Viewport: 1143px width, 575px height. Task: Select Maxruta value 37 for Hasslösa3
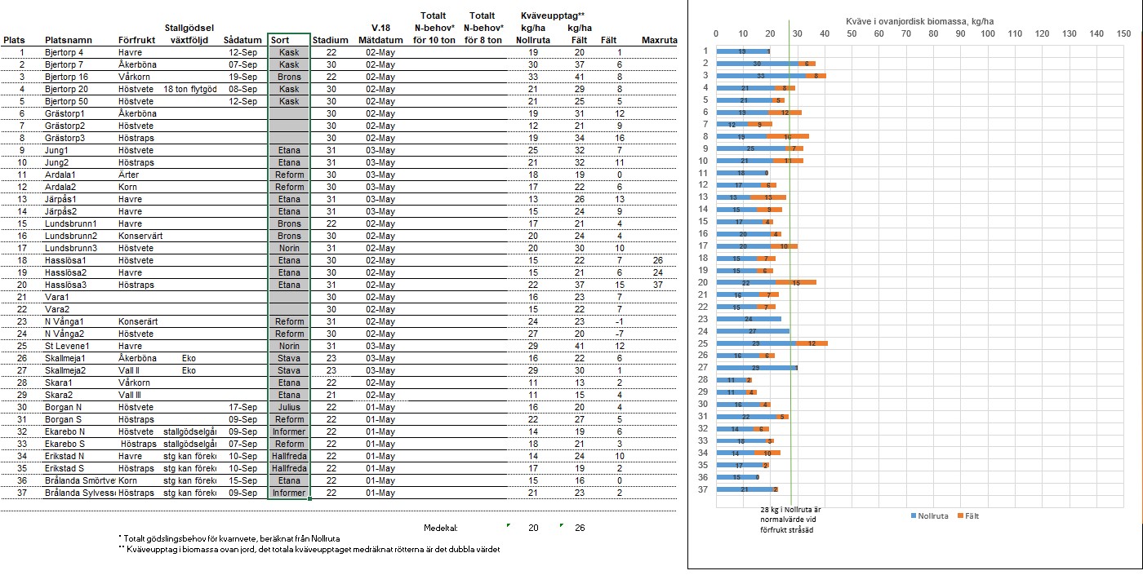659,285
